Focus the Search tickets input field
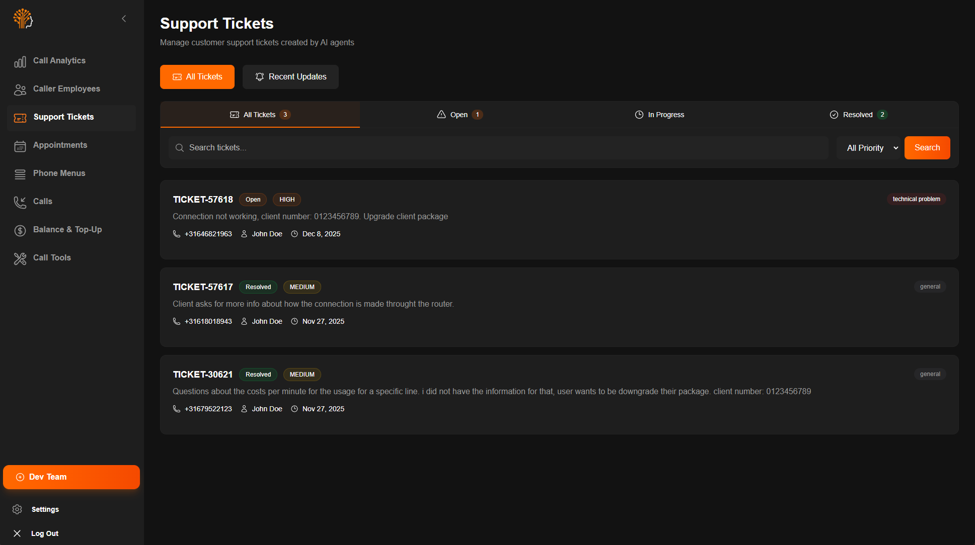Screen dimensions: 975x545 click(x=498, y=148)
